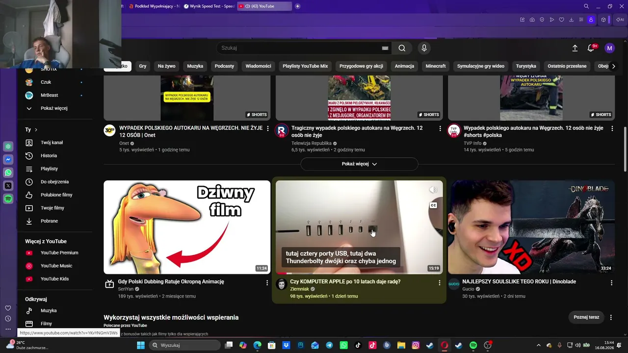Open the Dinoblade video thumbnail
This screenshot has height=353, width=628.
pos(531,227)
